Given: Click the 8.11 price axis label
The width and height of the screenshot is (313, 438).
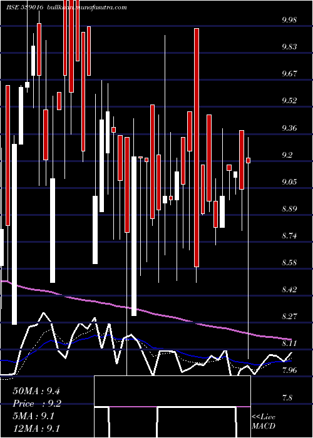Looking at the screenshot, I should tap(289, 344).
